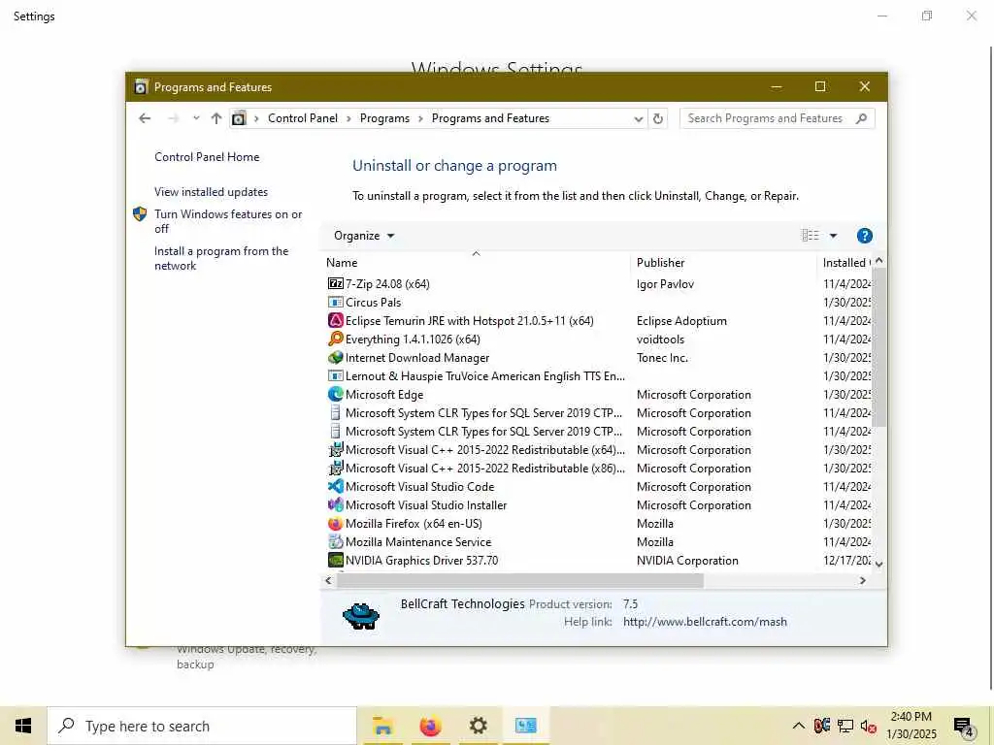Image resolution: width=994 pixels, height=745 pixels.
Task: Click the NVIDIA Graphics Driver icon
Action: pyautogui.click(x=335, y=560)
